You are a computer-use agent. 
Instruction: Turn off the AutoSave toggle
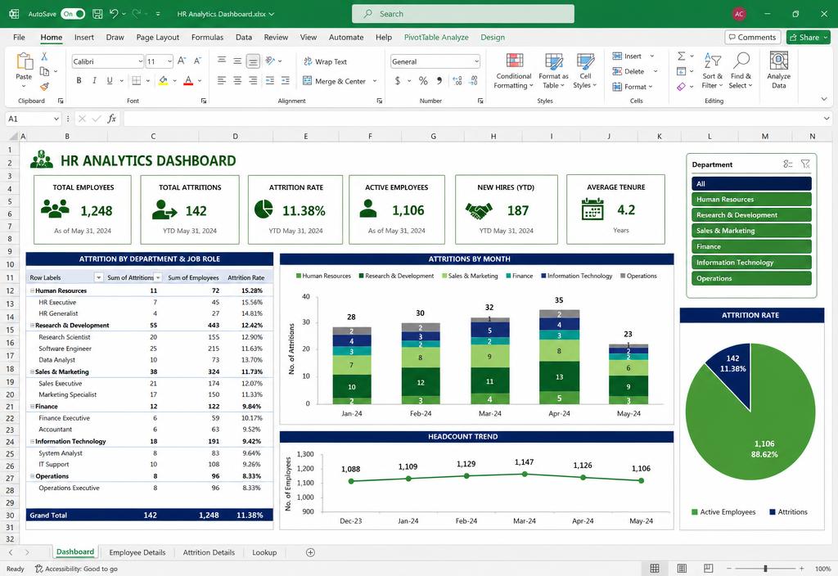[x=73, y=14]
